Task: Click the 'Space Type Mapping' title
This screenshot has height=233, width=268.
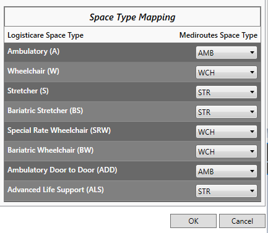Action: point(132,17)
